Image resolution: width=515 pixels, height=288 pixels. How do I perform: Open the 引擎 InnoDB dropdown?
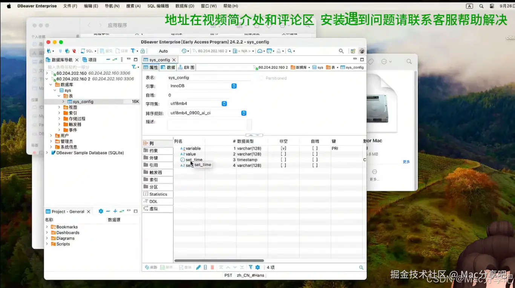click(x=203, y=86)
